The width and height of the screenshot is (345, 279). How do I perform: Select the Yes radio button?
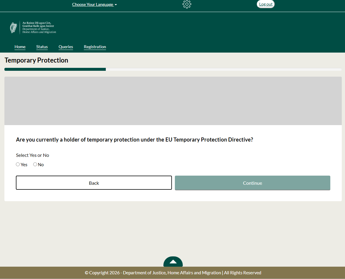click(x=18, y=164)
